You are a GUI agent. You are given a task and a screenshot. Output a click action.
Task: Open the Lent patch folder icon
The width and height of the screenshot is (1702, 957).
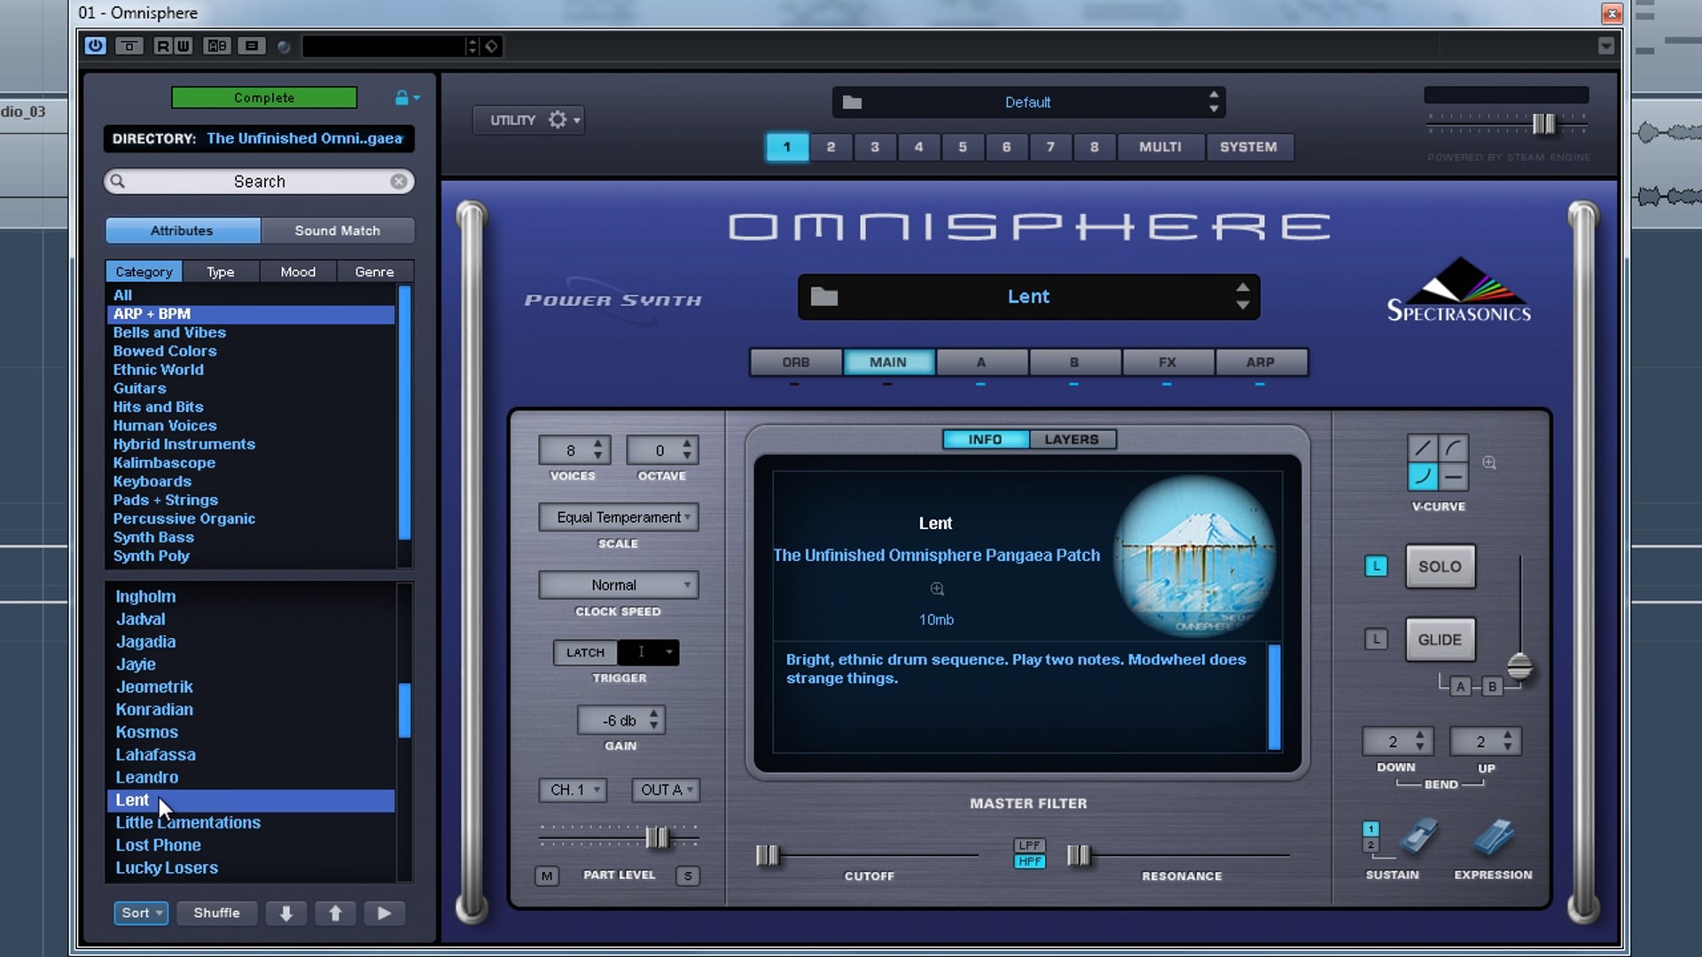pos(824,297)
